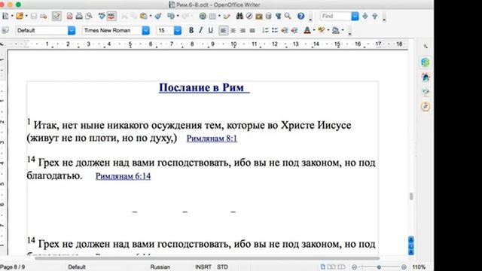
Task: Toggle bulleted list
Action: (x=275, y=30)
